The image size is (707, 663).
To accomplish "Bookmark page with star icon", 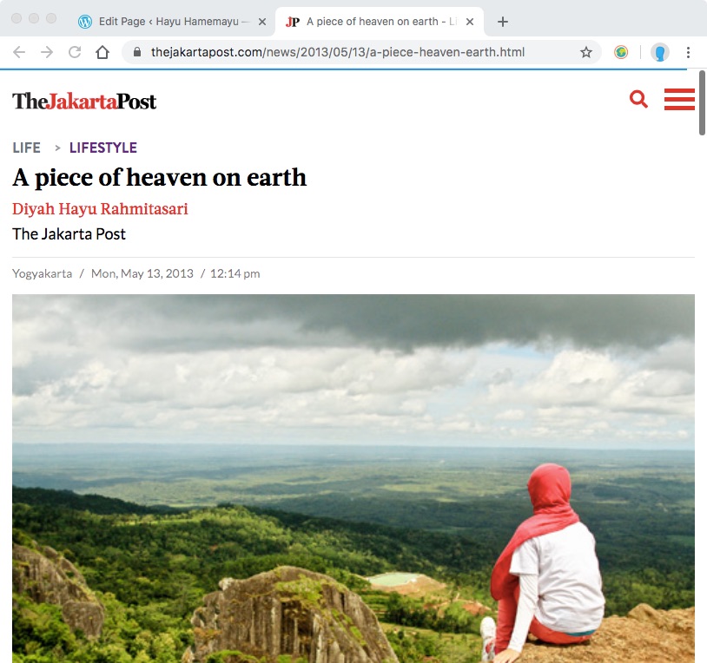I will pyautogui.click(x=586, y=52).
